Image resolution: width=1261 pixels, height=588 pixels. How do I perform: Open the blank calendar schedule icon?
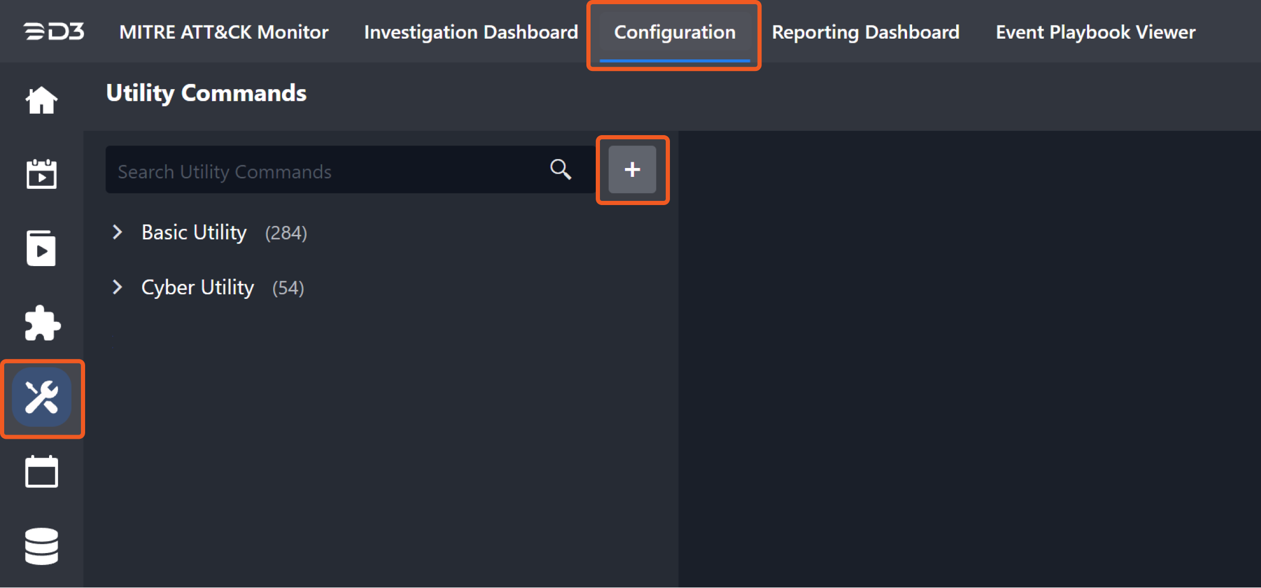coord(41,472)
